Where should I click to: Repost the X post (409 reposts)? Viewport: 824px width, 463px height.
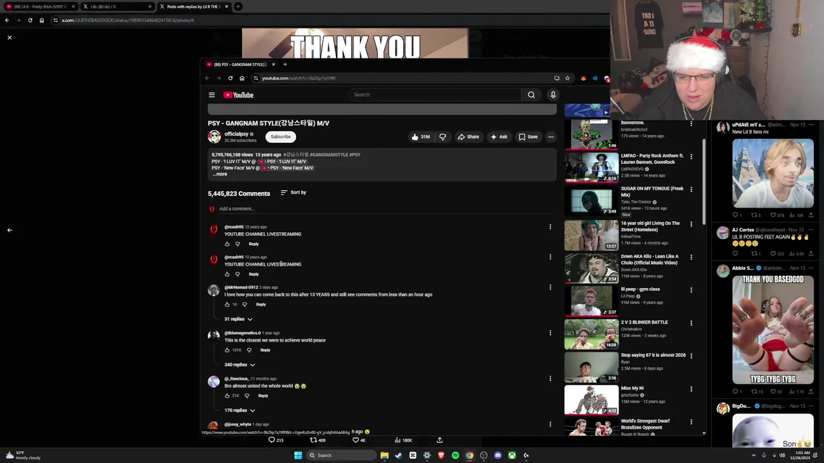[317, 440]
